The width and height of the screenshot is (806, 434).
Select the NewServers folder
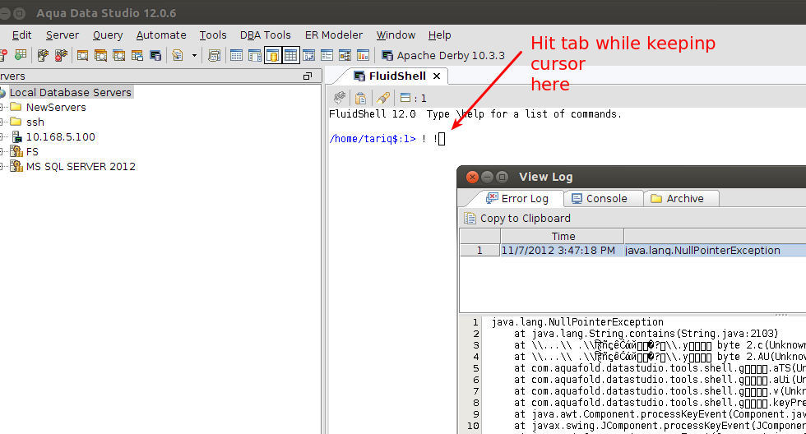click(56, 108)
